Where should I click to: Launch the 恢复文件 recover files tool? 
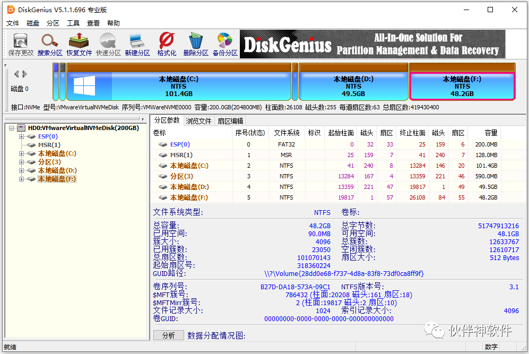click(x=79, y=44)
